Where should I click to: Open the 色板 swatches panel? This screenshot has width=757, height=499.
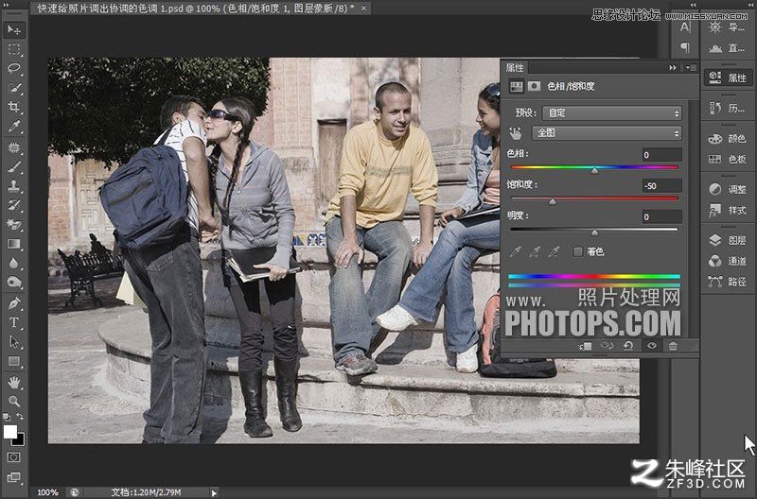click(728, 159)
